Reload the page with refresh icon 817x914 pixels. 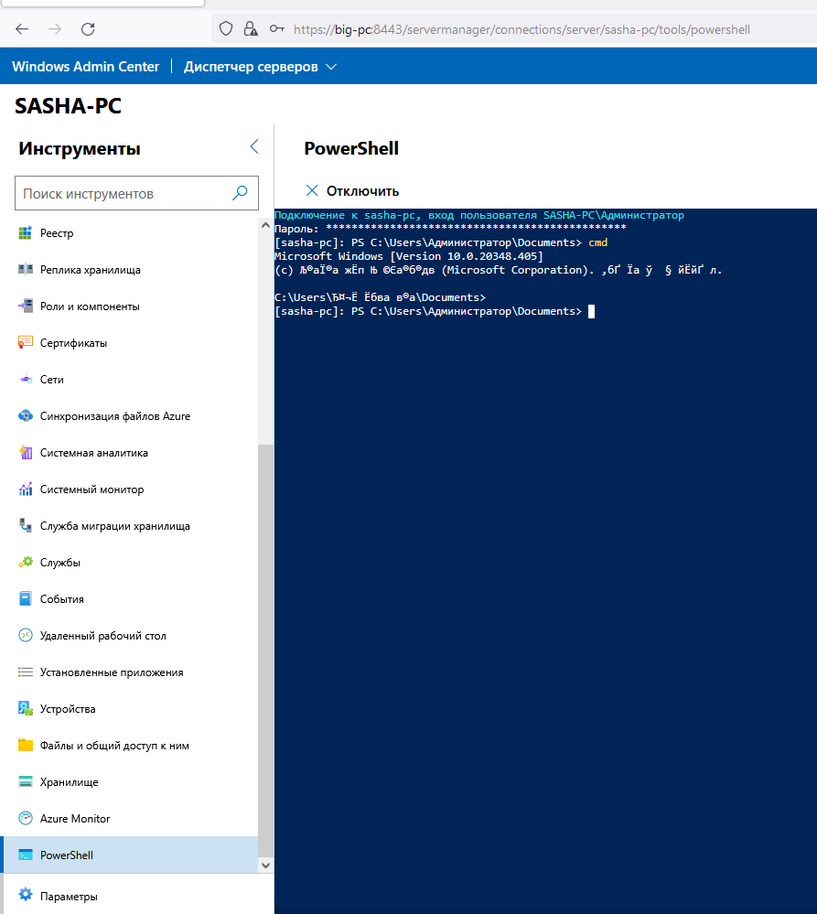[88, 29]
